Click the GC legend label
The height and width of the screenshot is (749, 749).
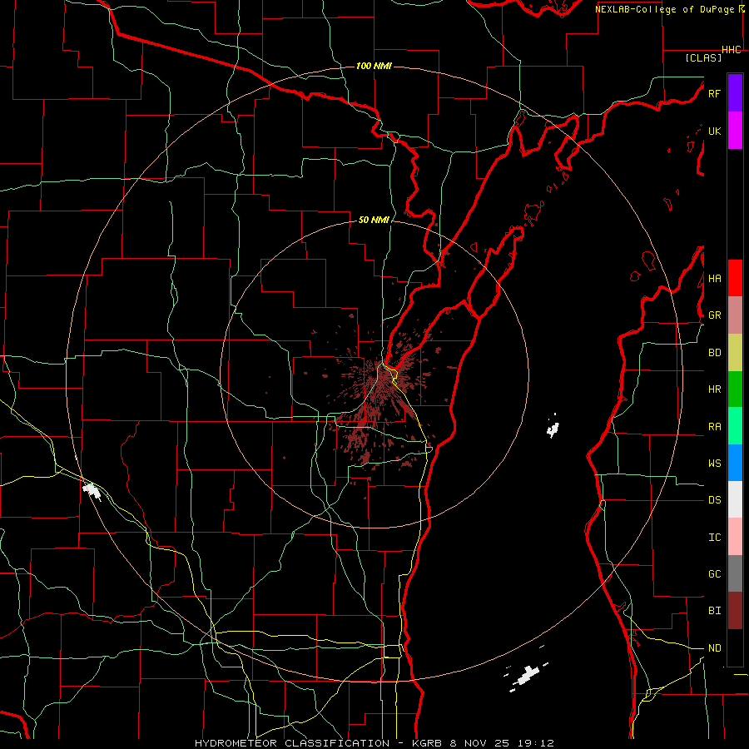714,574
